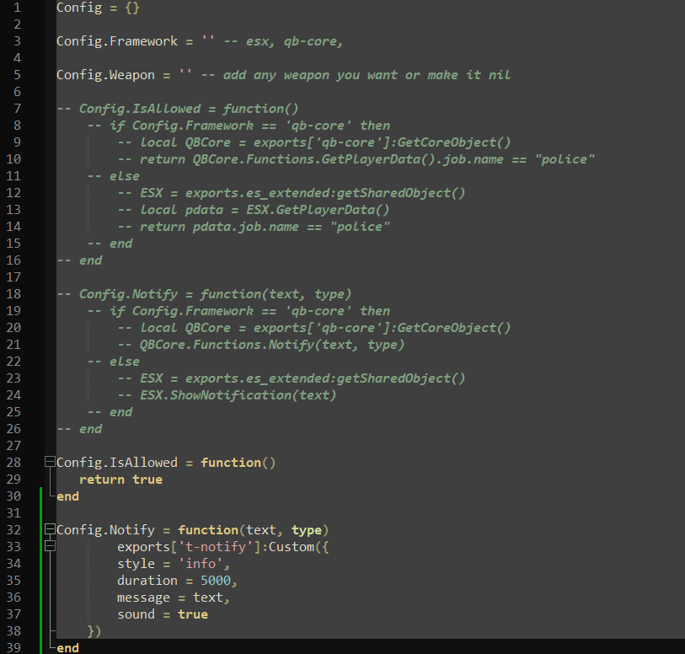Click the comment 'ESX.ShowNotification(text)'
The width and height of the screenshot is (685, 654).
238,396
